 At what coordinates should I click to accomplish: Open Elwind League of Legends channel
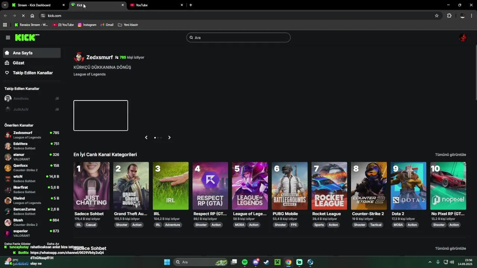(32, 200)
